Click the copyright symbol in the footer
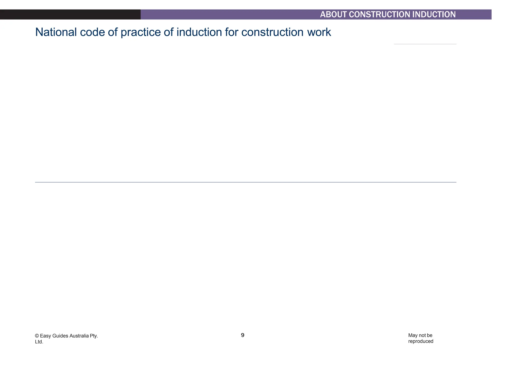The width and height of the screenshot is (526, 382). click(x=37, y=336)
